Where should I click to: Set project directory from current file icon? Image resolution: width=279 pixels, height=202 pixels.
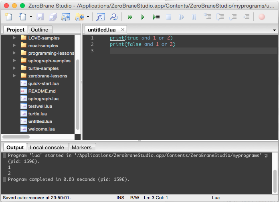click(x=66, y=17)
